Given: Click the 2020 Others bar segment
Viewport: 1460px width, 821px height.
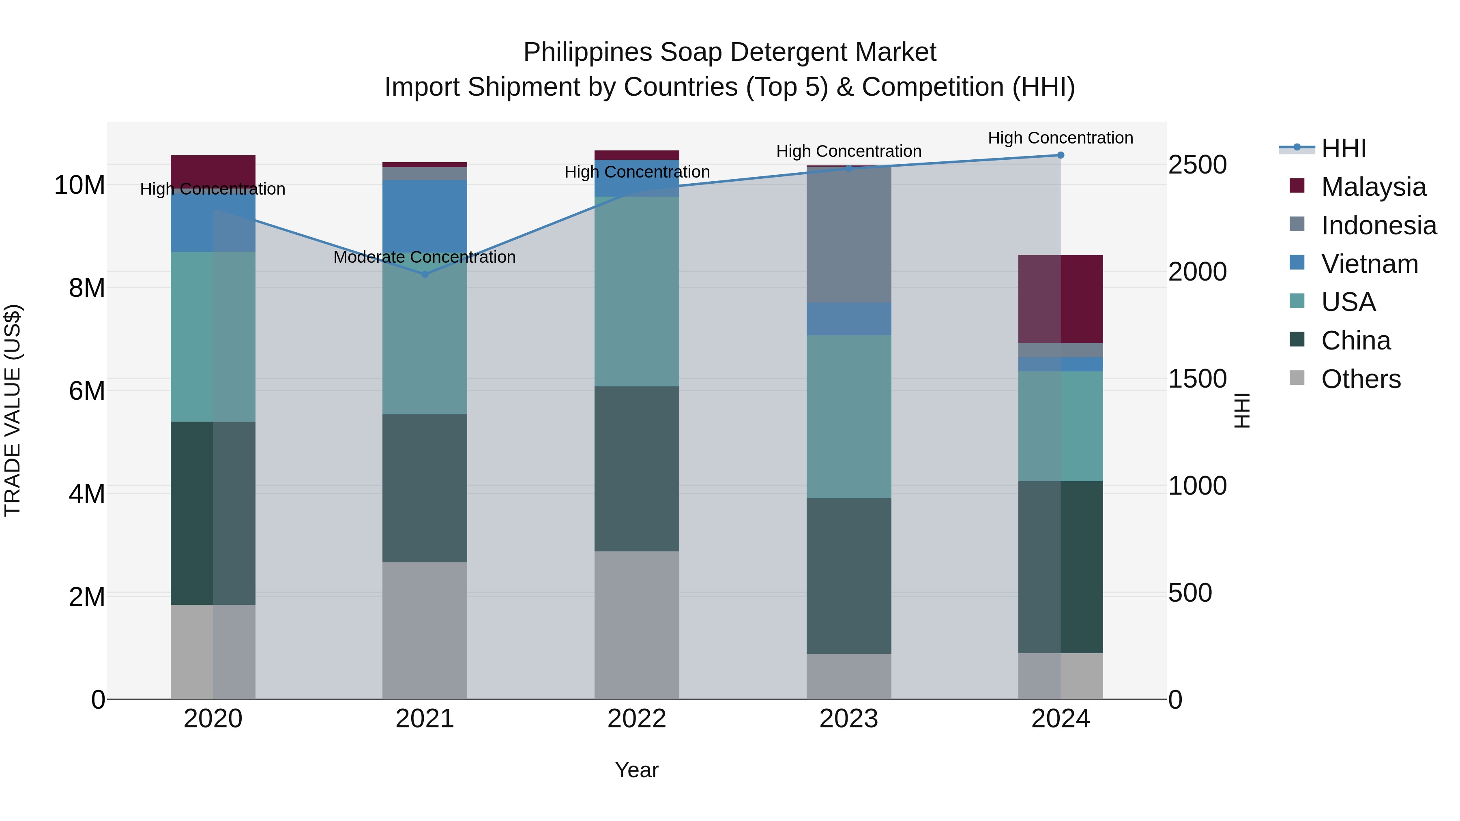Looking at the screenshot, I should 213,652.
